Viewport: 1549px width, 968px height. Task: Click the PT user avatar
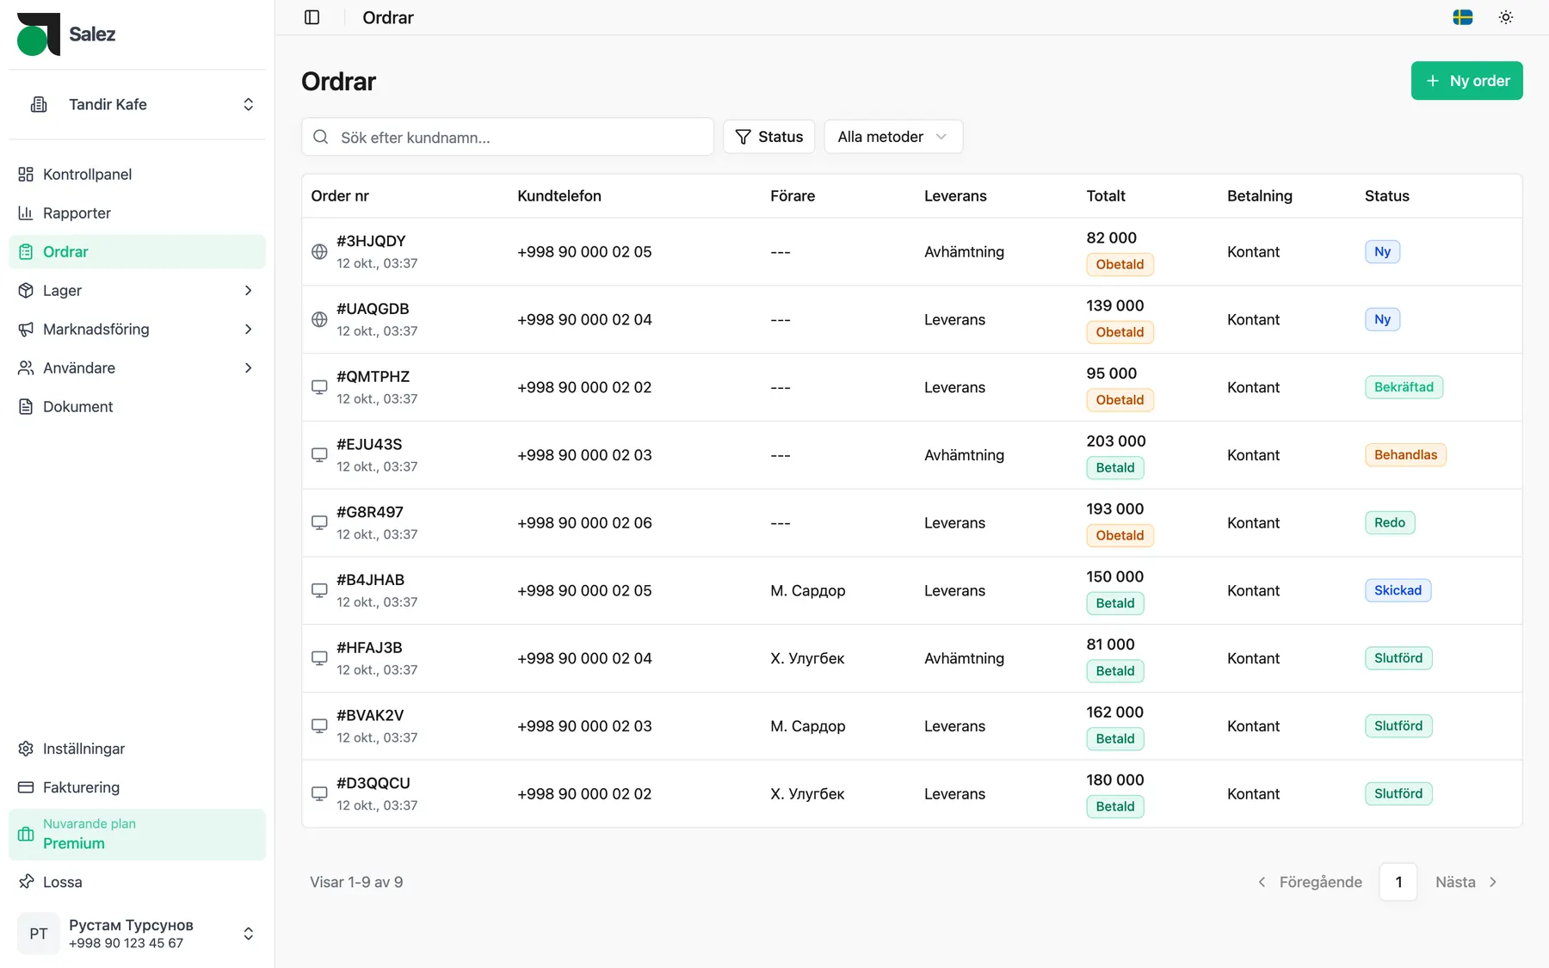[39, 934]
